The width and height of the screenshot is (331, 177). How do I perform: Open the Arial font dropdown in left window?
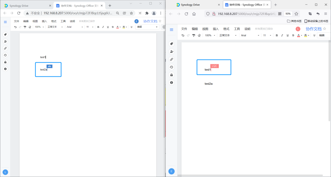[x=75, y=27]
